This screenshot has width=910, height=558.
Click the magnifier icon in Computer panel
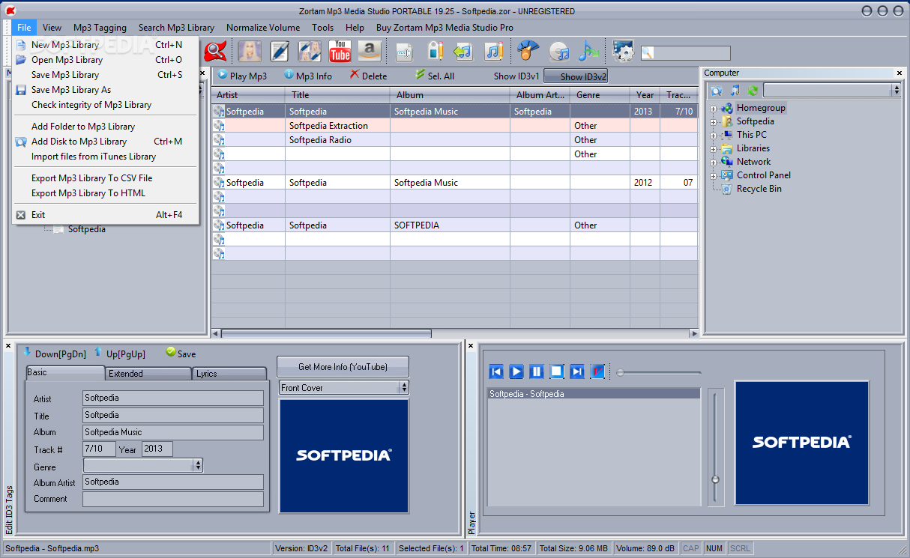(x=717, y=90)
